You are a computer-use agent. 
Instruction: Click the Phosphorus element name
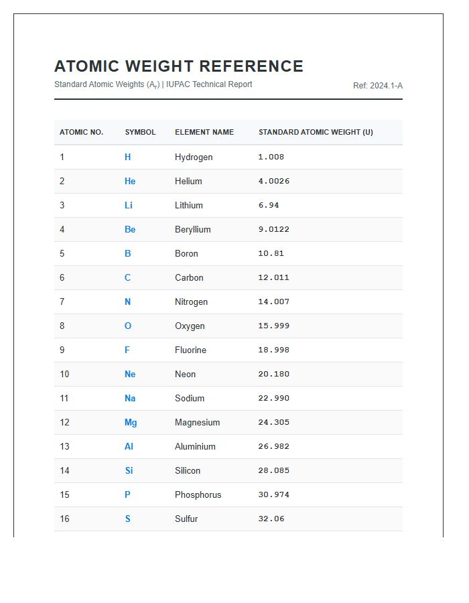(x=198, y=494)
